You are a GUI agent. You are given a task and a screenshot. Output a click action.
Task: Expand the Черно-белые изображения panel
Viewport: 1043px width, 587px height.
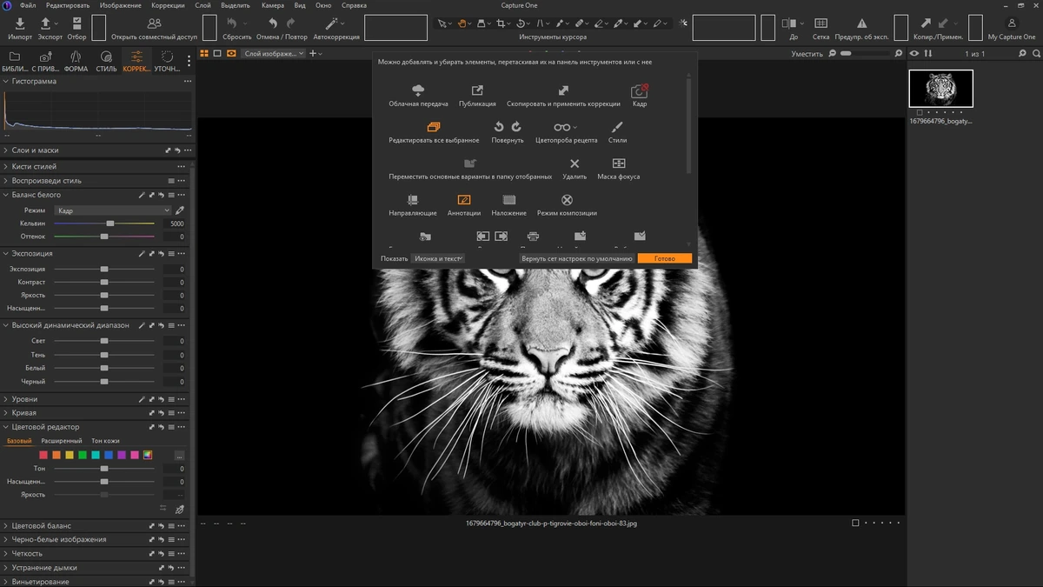[x=6, y=539]
